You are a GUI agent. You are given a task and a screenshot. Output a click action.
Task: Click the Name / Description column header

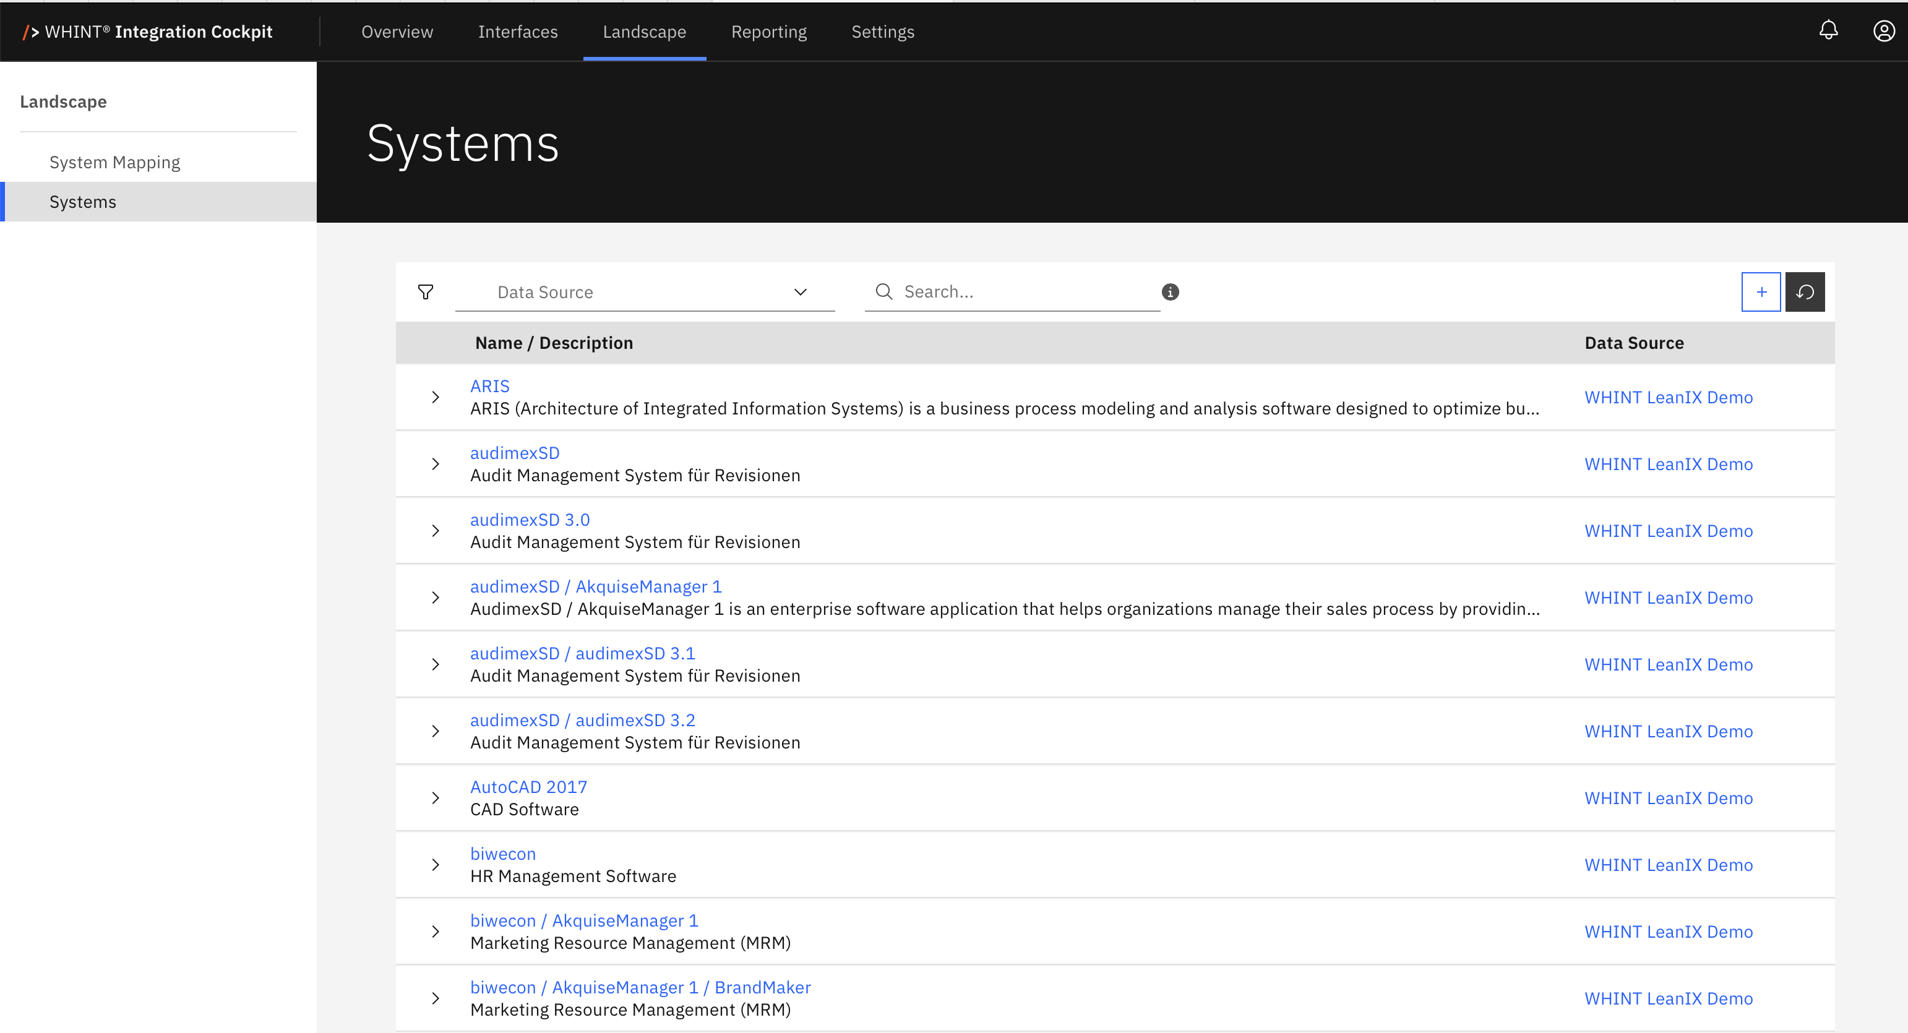tap(554, 343)
